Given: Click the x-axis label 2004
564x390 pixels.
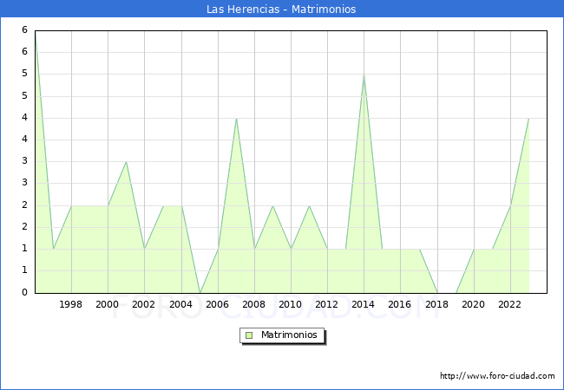Looking at the screenshot, I should pos(181,304).
